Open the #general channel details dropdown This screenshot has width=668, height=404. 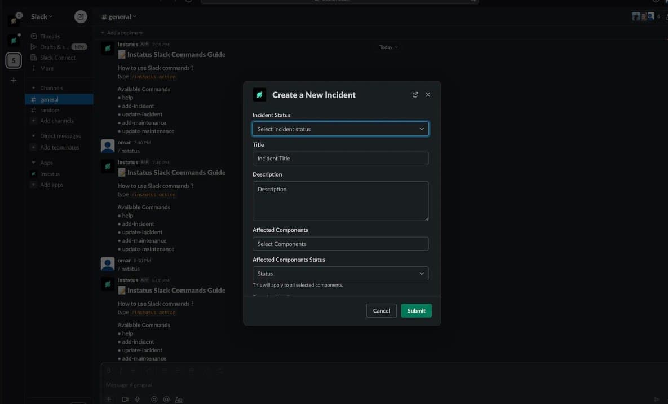pos(119,16)
